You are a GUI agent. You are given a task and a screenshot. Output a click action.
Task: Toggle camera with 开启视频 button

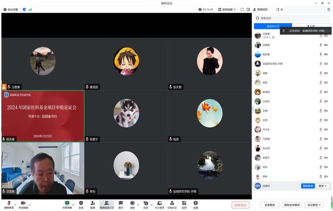23,204
